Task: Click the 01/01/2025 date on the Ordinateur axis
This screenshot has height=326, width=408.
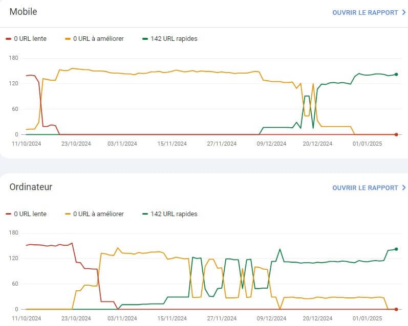Action: [367, 318]
